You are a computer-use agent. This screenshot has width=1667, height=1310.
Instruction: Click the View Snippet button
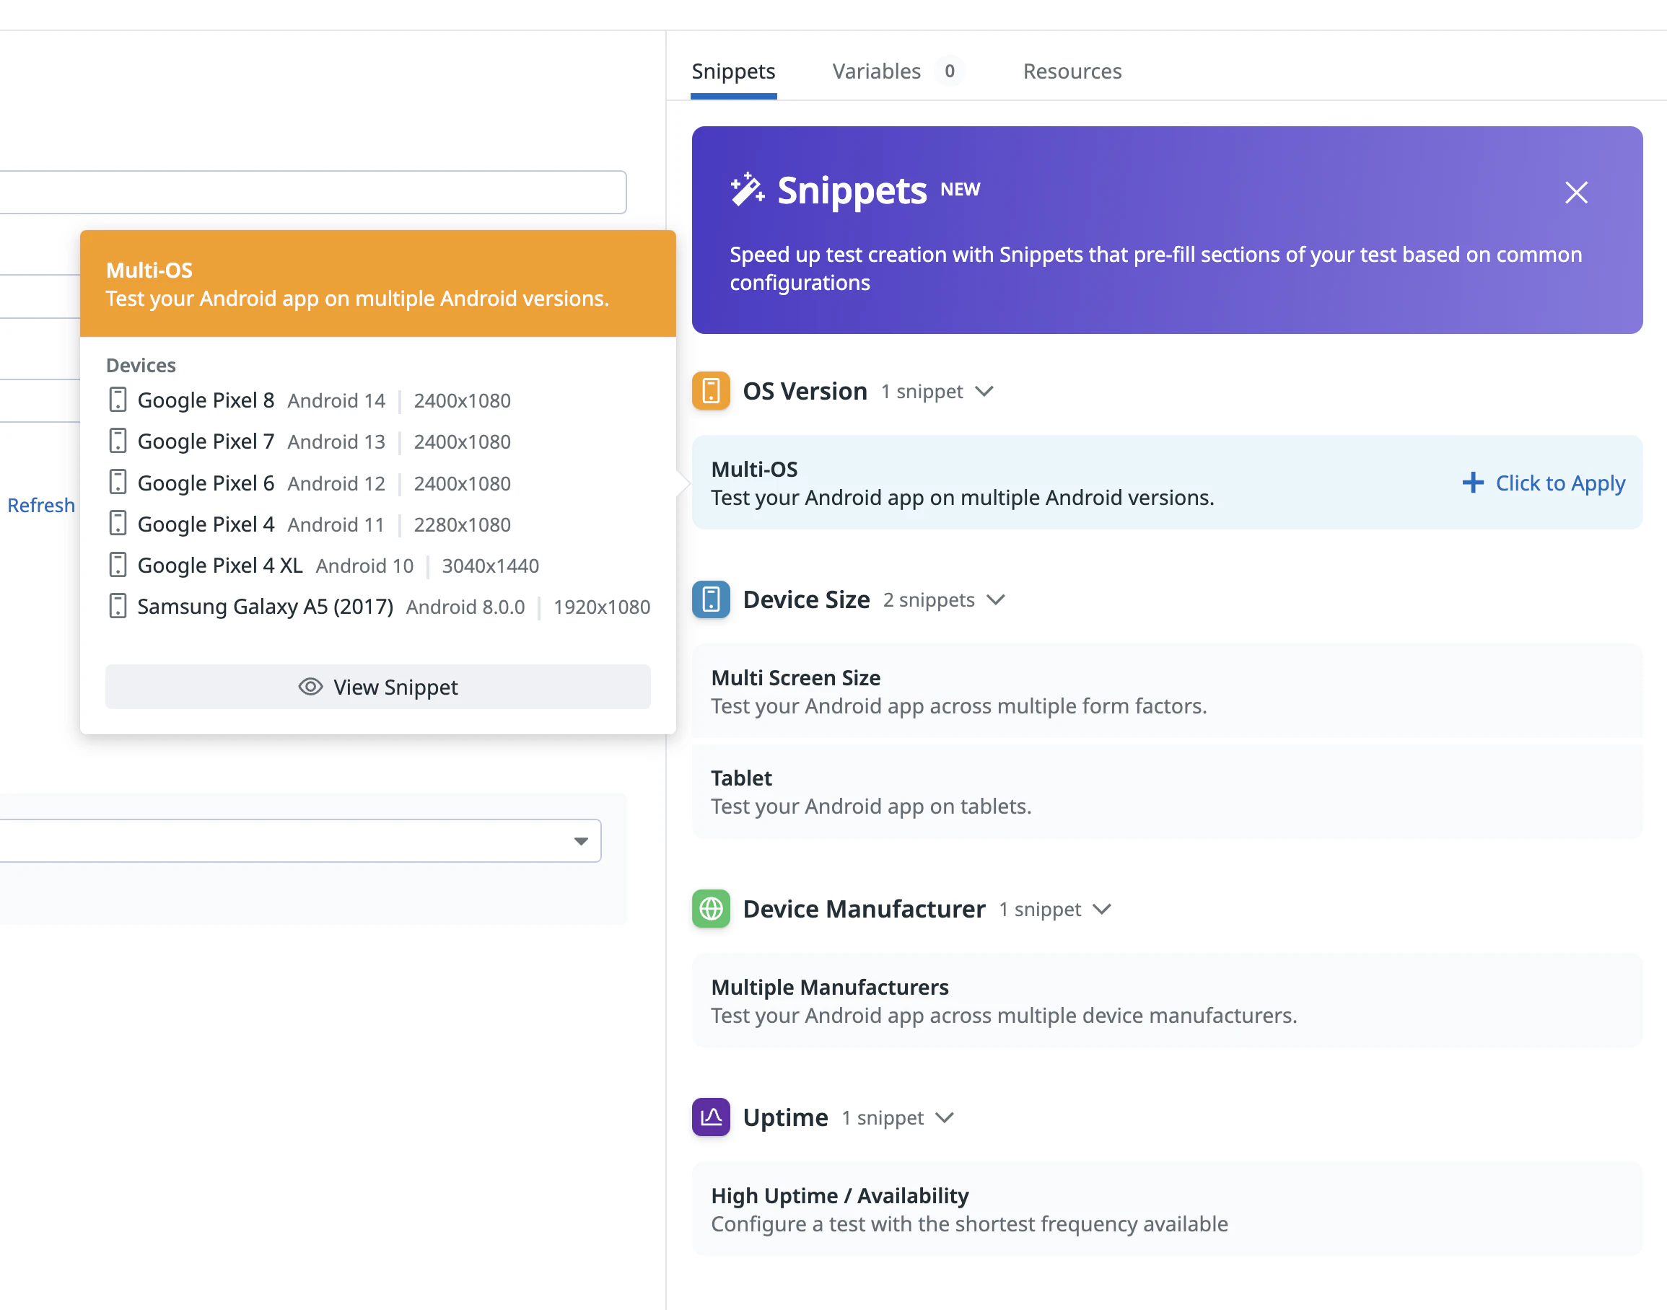[x=377, y=687]
